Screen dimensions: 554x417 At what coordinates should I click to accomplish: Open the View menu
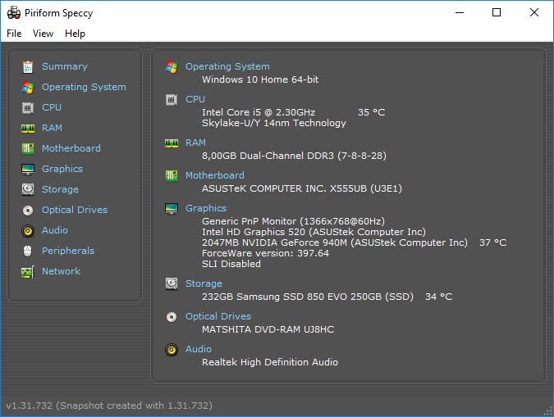click(x=43, y=34)
